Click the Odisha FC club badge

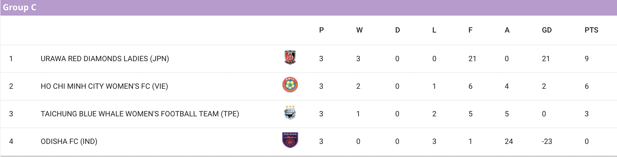(x=290, y=140)
